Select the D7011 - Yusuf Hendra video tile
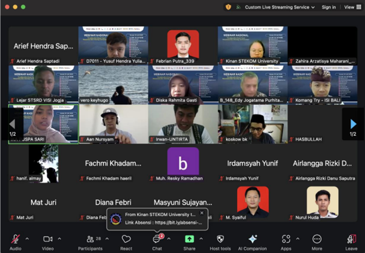365x253 pixels. (x=113, y=45)
